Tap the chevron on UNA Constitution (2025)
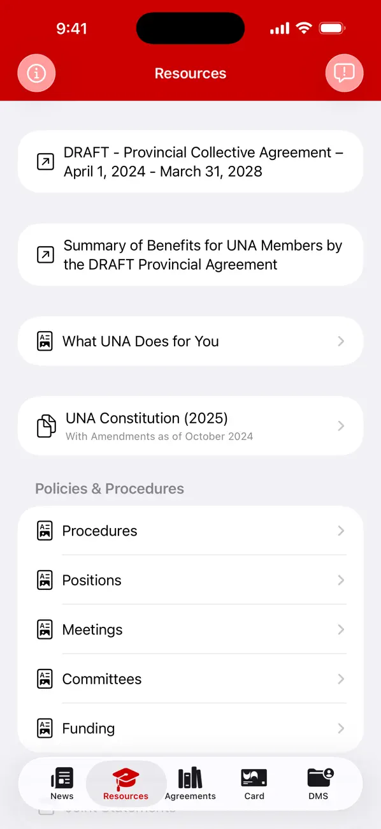Screen dimensions: 381x829 [341, 425]
